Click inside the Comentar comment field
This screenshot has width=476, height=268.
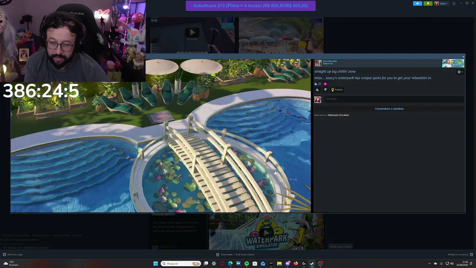(x=394, y=99)
